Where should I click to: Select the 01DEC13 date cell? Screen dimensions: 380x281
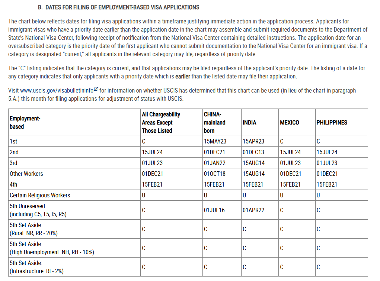253,152
